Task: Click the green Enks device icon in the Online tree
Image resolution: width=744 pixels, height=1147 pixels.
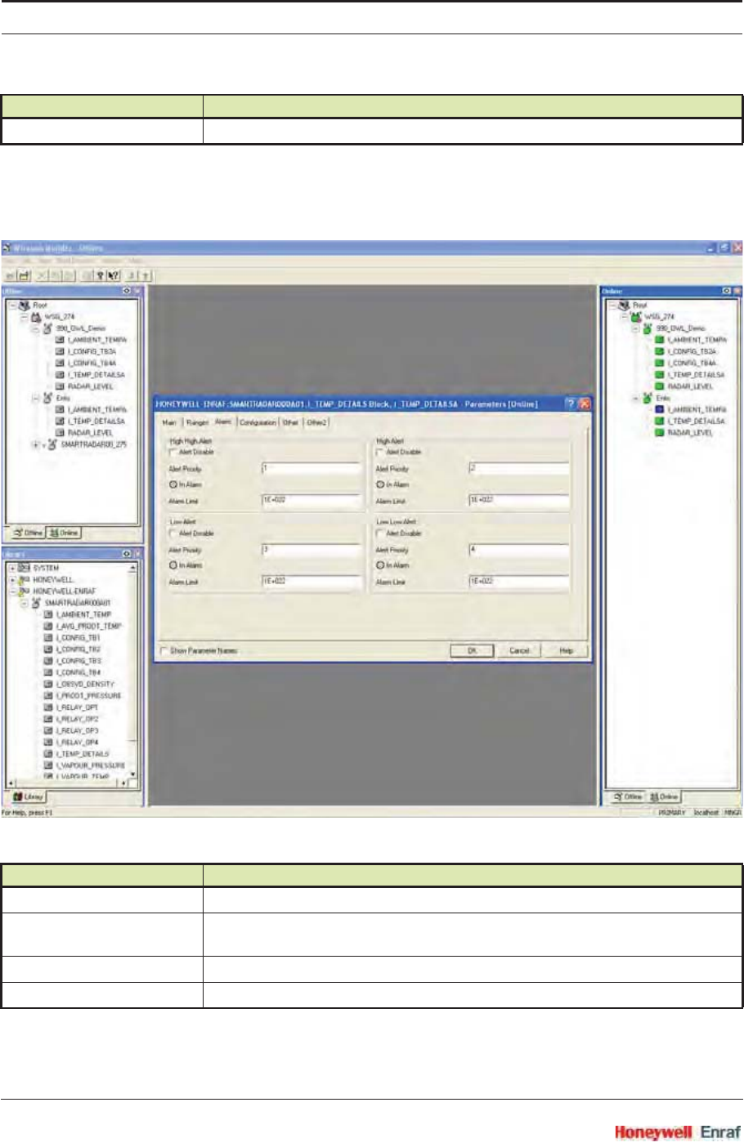Action: pos(648,398)
